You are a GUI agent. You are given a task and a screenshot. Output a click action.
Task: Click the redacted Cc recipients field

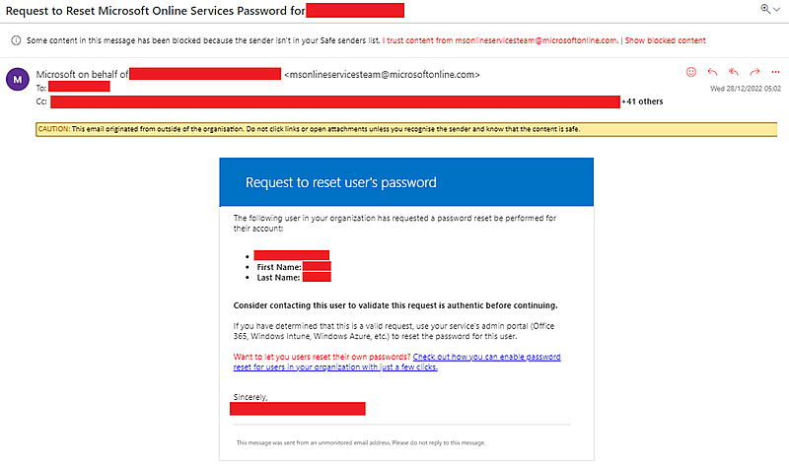coord(335,102)
